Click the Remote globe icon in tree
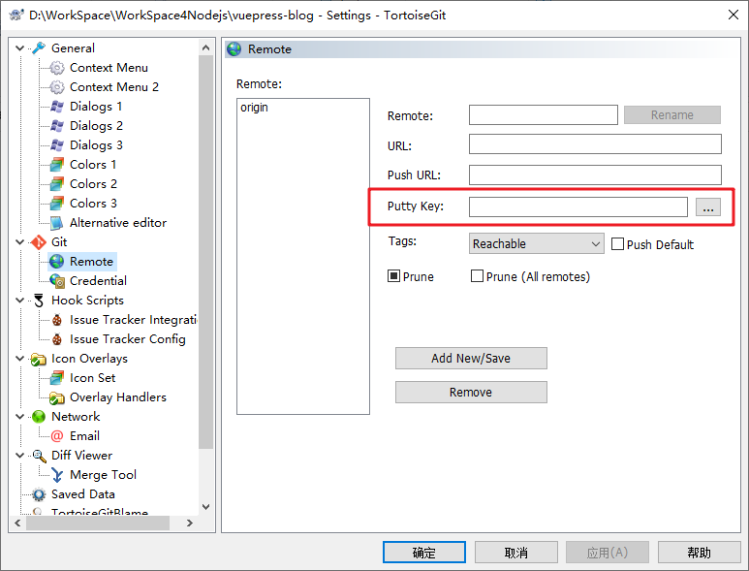The width and height of the screenshot is (749, 571). point(57,262)
